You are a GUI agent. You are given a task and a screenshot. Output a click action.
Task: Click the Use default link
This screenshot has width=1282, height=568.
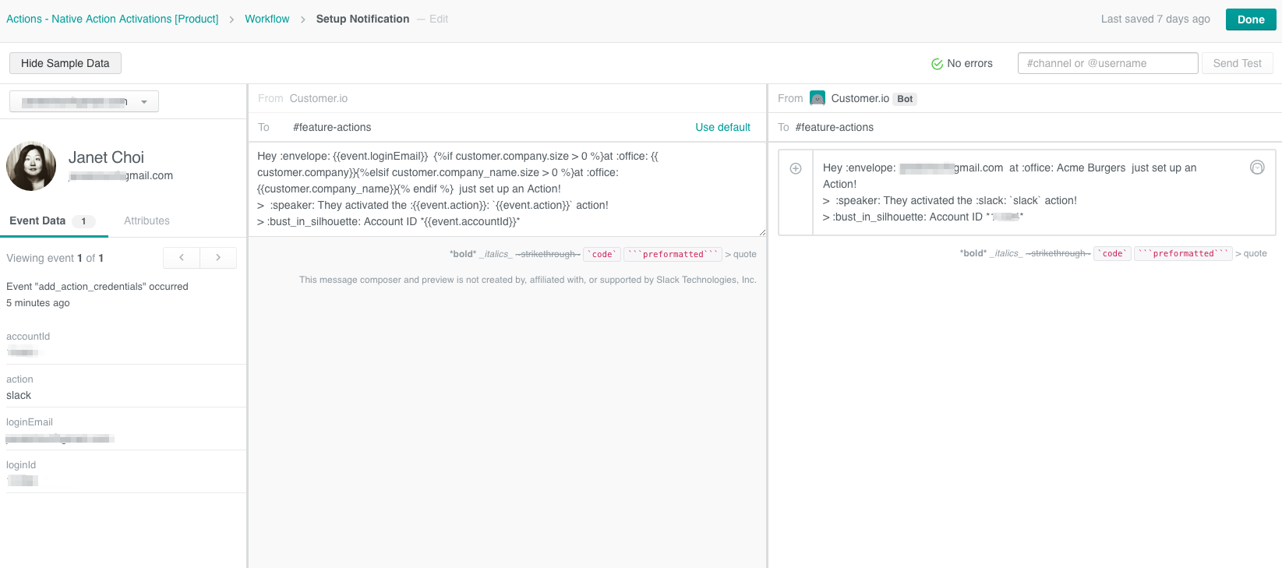[x=722, y=127]
